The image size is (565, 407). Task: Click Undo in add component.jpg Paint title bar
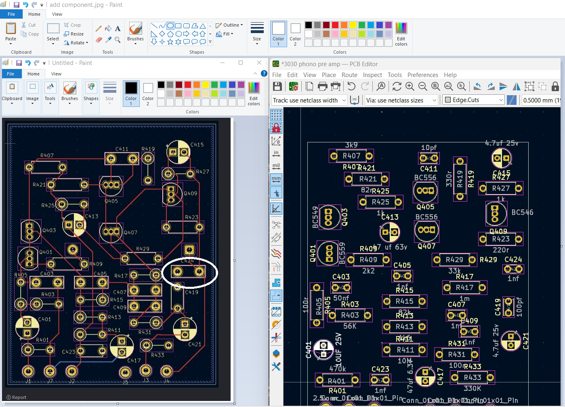25,5
